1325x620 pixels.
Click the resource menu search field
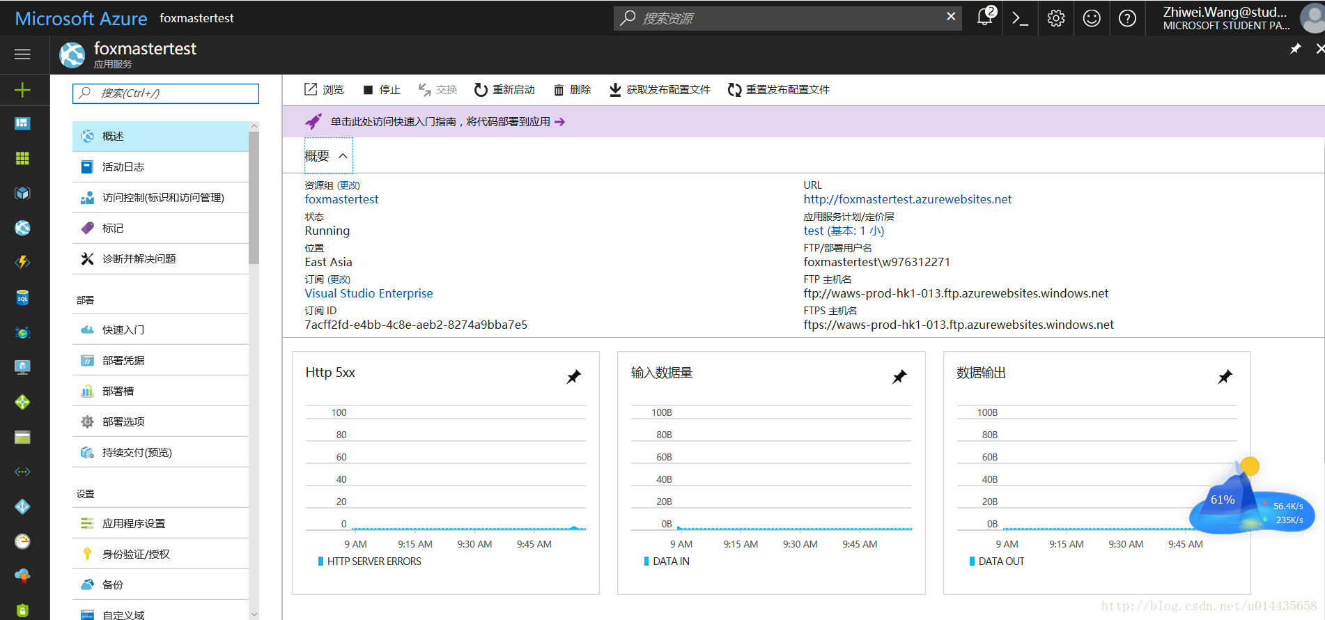(x=166, y=93)
